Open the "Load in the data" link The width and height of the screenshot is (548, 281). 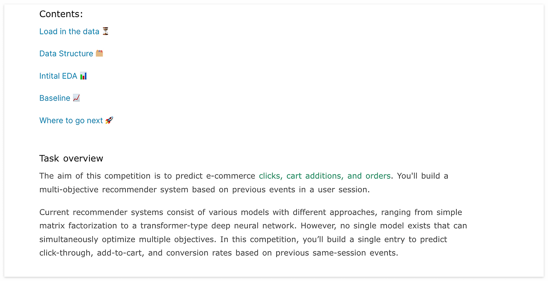(x=69, y=31)
